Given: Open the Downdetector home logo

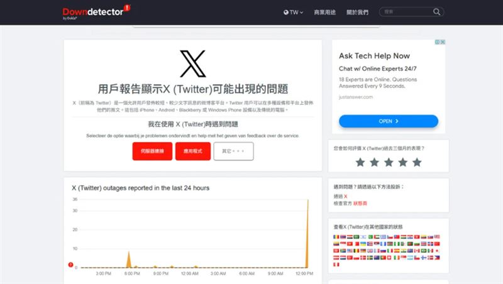Looking at the screenshot, I should [x=96, y=12].
